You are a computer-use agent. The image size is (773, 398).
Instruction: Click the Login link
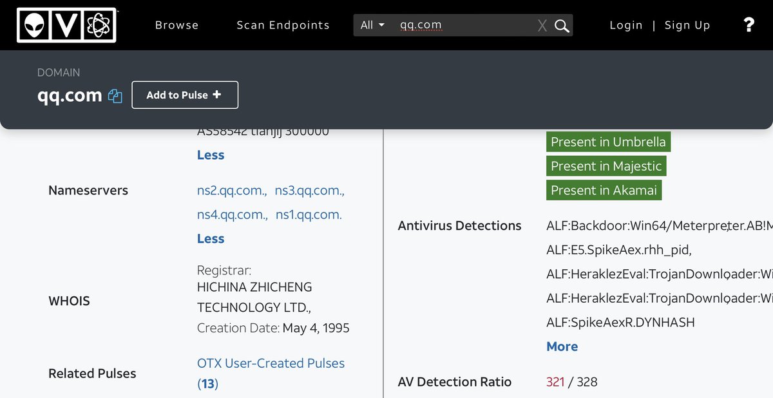(x=626, y=25)
